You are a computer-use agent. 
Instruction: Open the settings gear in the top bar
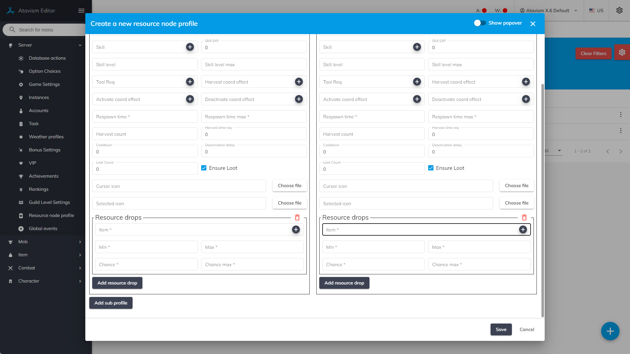coord(619,10)
